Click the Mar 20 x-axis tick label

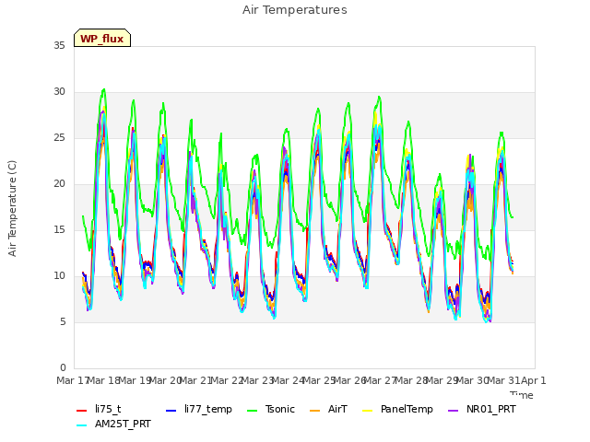(165, 380)
